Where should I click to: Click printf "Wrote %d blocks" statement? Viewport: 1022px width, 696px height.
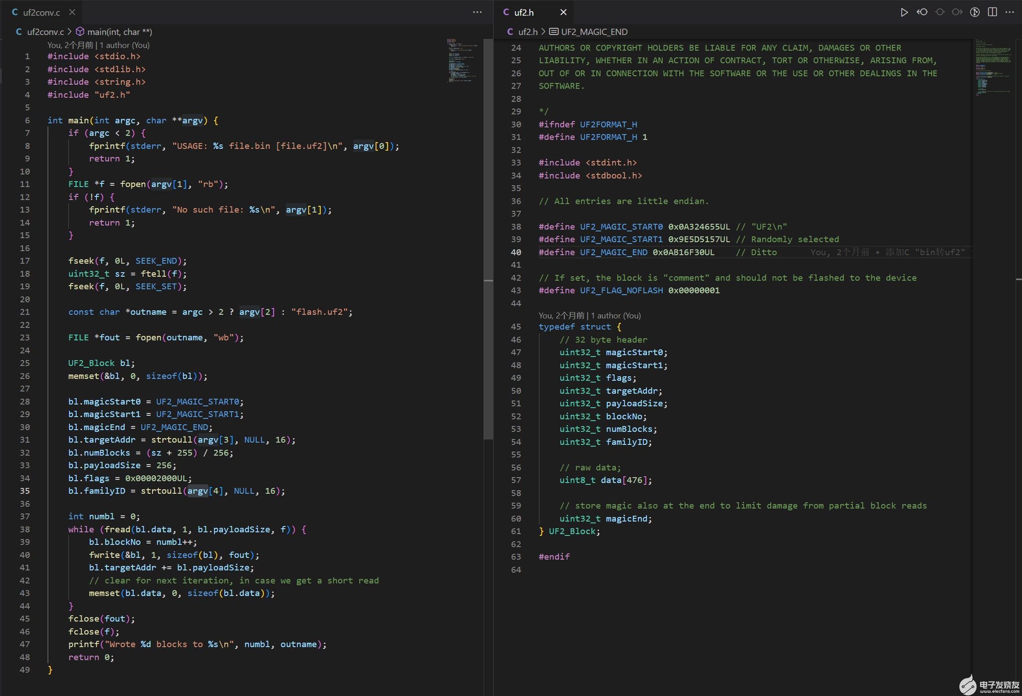click(197, 644)
